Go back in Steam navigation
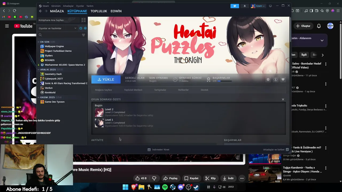Screen dimensions: 342x192 pos(40,11)
